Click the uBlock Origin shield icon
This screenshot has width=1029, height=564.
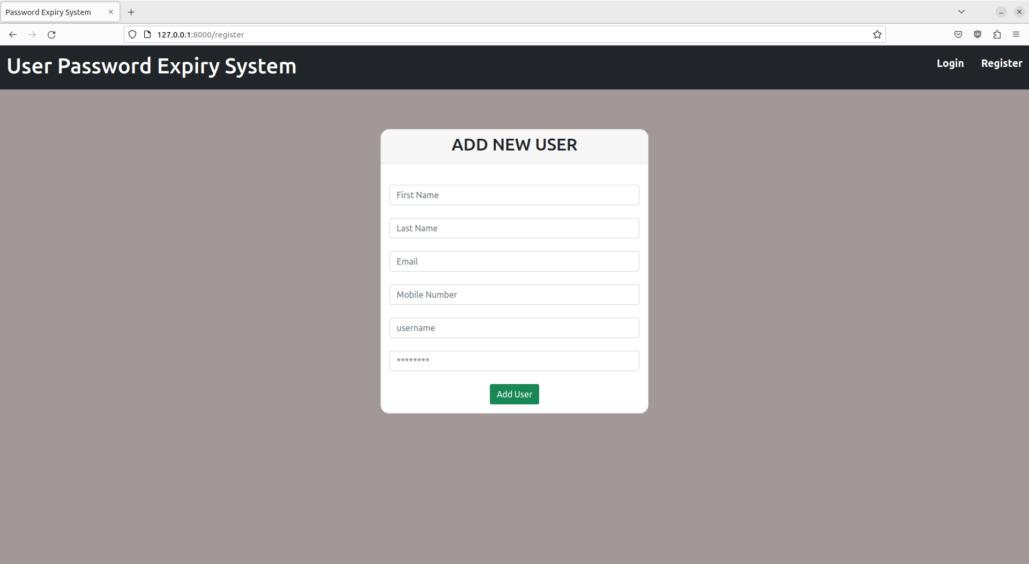[978, 34]
